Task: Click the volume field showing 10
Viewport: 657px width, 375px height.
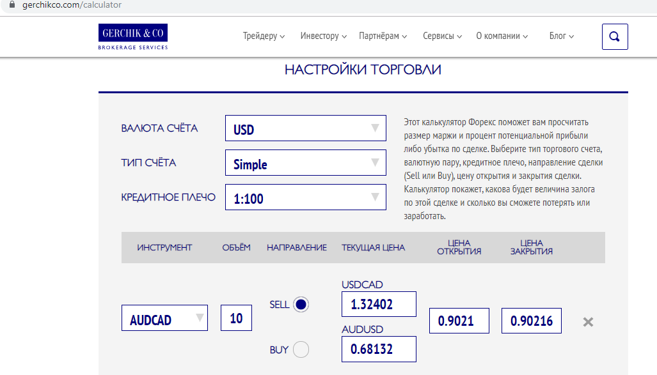Action: pos(236,318)
